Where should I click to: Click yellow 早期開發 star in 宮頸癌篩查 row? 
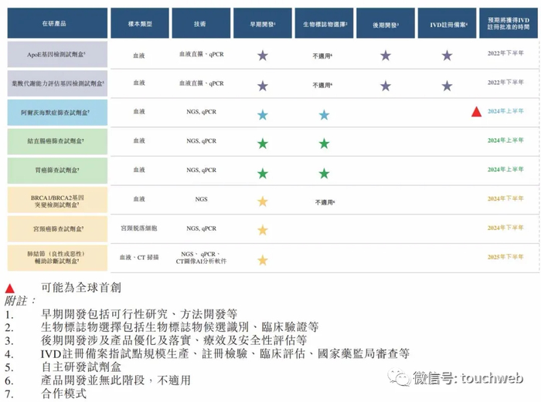click(263, 230)
